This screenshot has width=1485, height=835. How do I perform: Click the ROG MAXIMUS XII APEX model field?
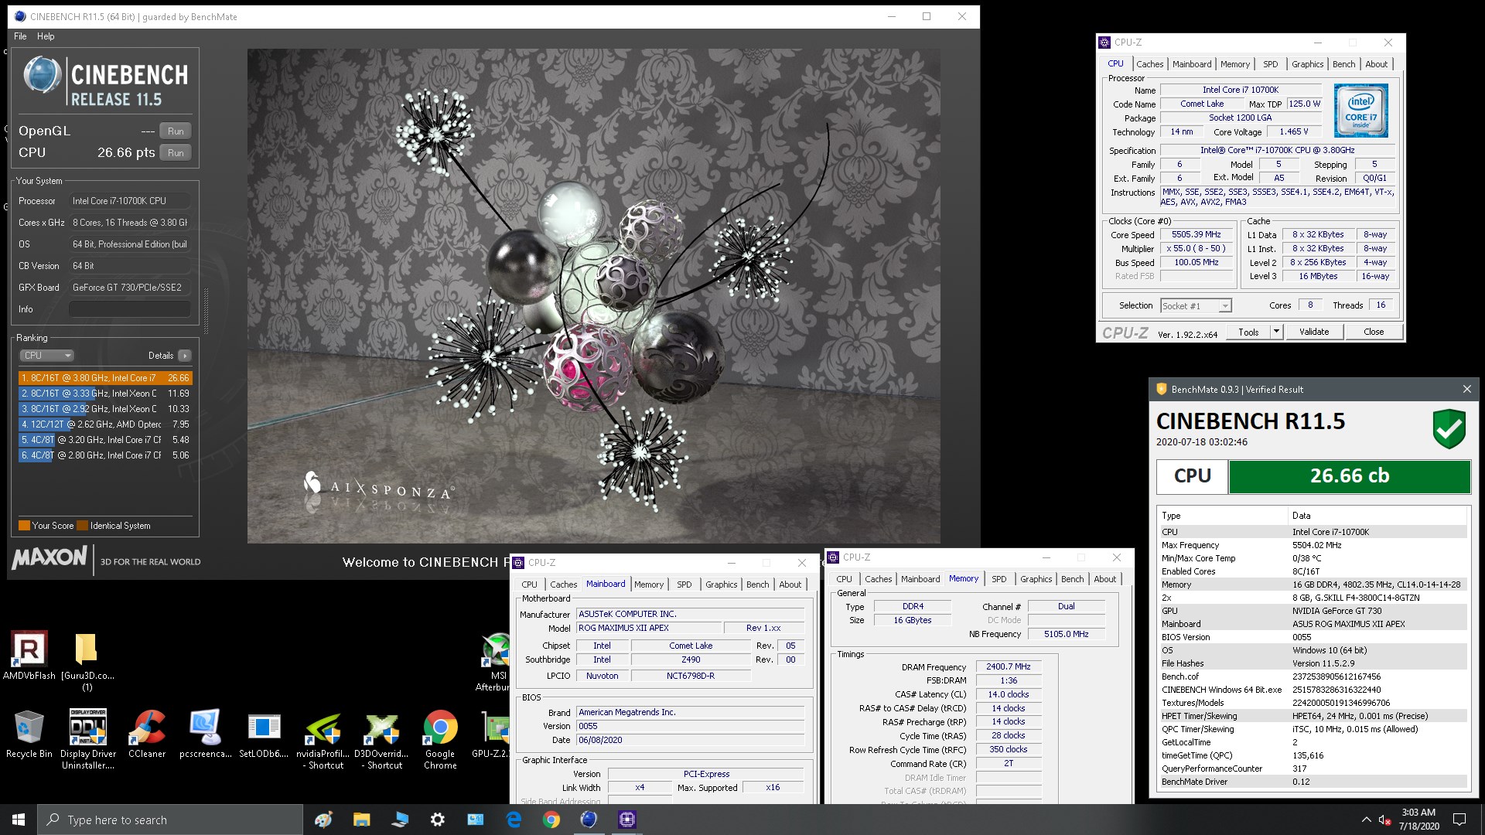tap(649, 628)
